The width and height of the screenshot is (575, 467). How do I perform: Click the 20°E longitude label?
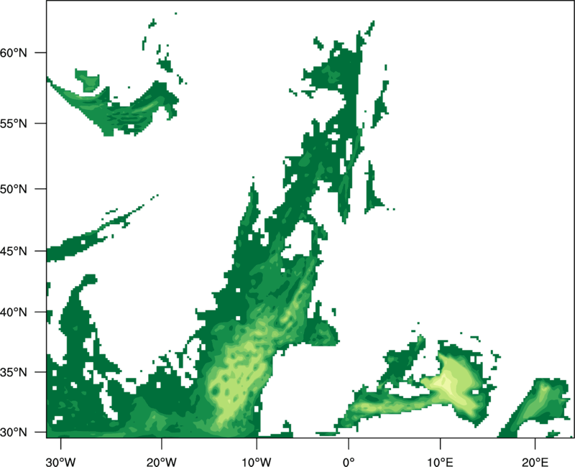[535, 462]
